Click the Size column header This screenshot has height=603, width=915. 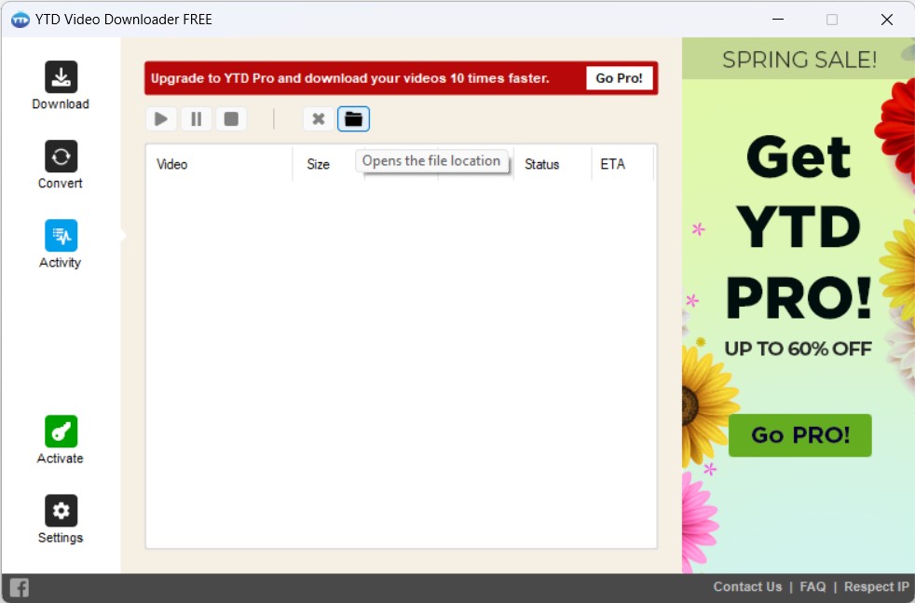[x=329, y=164]
